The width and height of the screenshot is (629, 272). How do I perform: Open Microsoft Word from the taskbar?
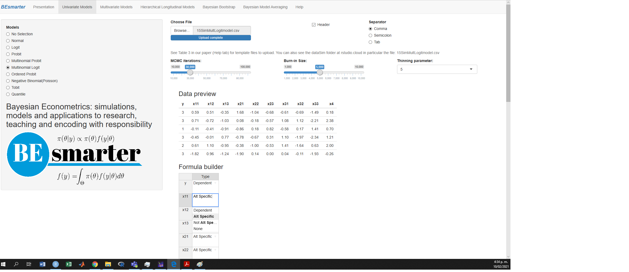pos(42,264)
